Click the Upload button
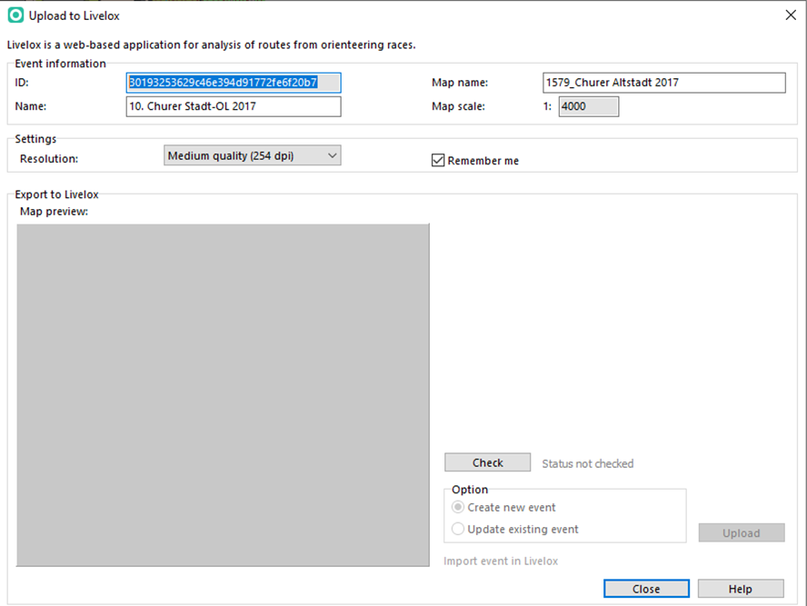Image resolution: width=807 pixels, height=606 pixels. coord(742,533)
